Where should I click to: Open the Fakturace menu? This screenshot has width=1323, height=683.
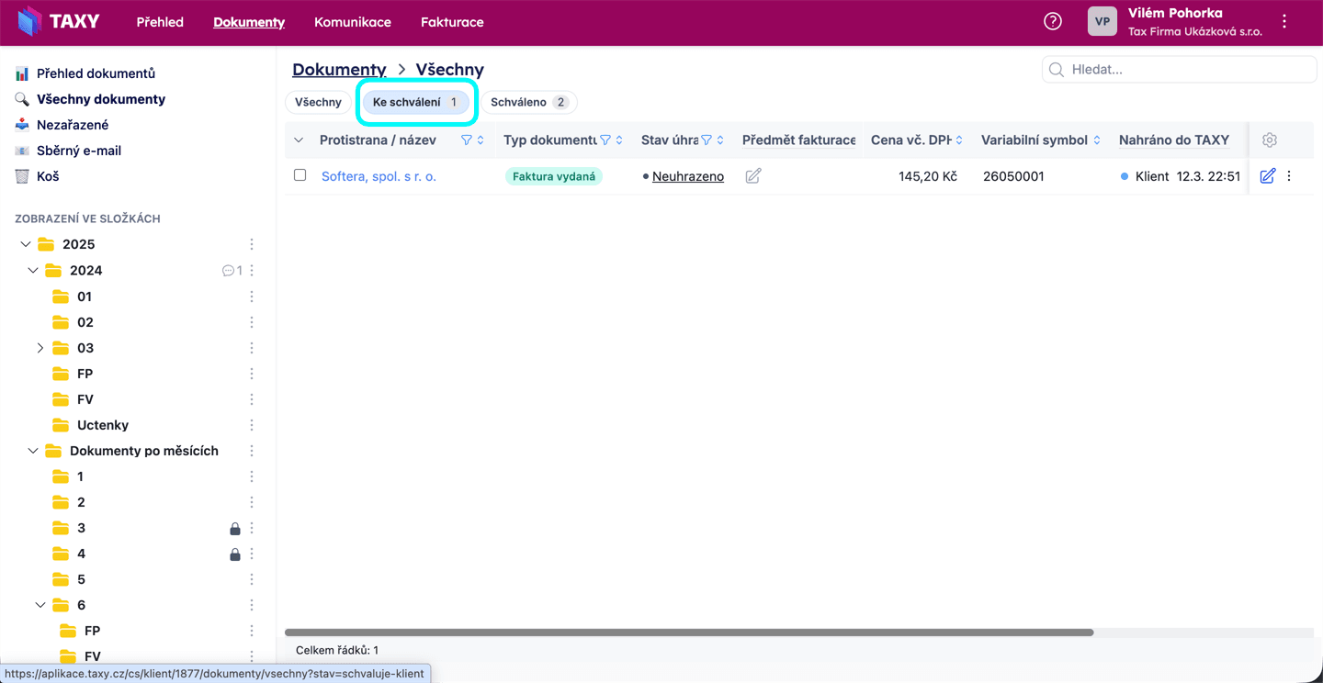[x=452, y=22]
